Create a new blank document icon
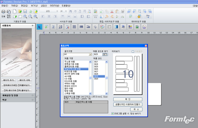The image size is (198, 128). 15,11
